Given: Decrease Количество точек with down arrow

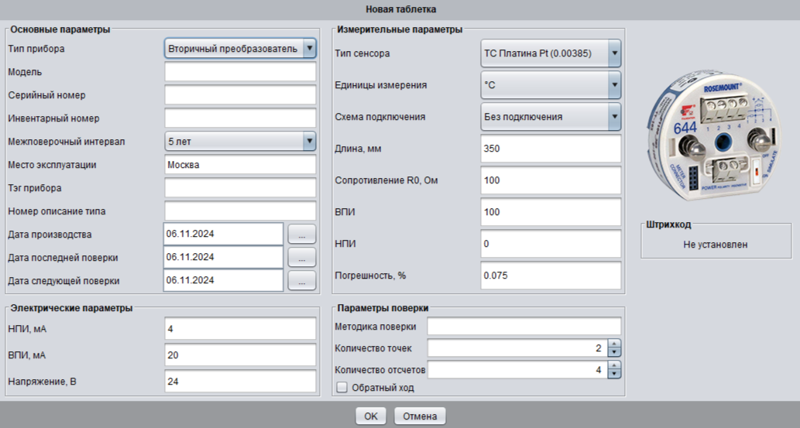Looking at the screenshot, I should coord(615,352).
